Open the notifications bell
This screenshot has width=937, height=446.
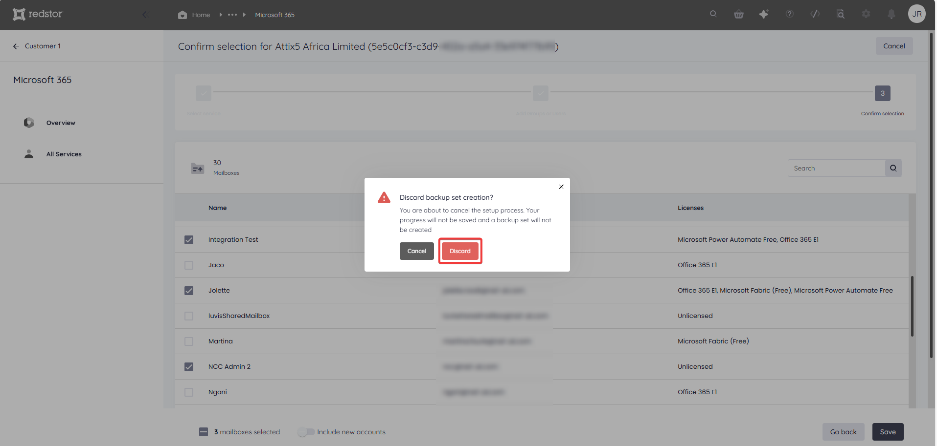pos(891,14)
